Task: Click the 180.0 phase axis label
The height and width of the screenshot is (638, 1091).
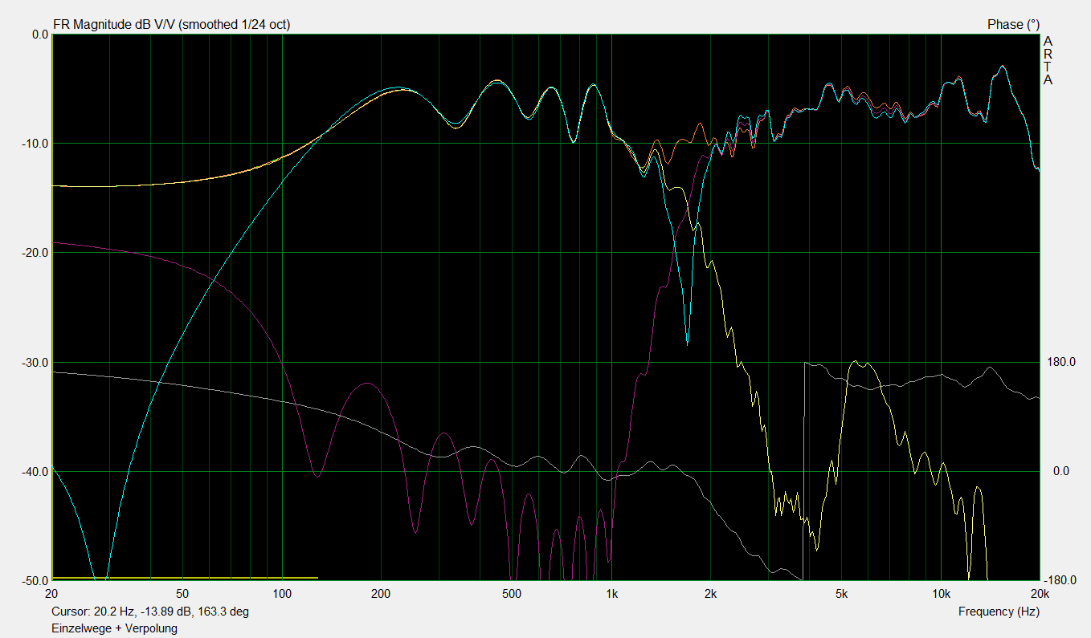Action: point(1060,362)
